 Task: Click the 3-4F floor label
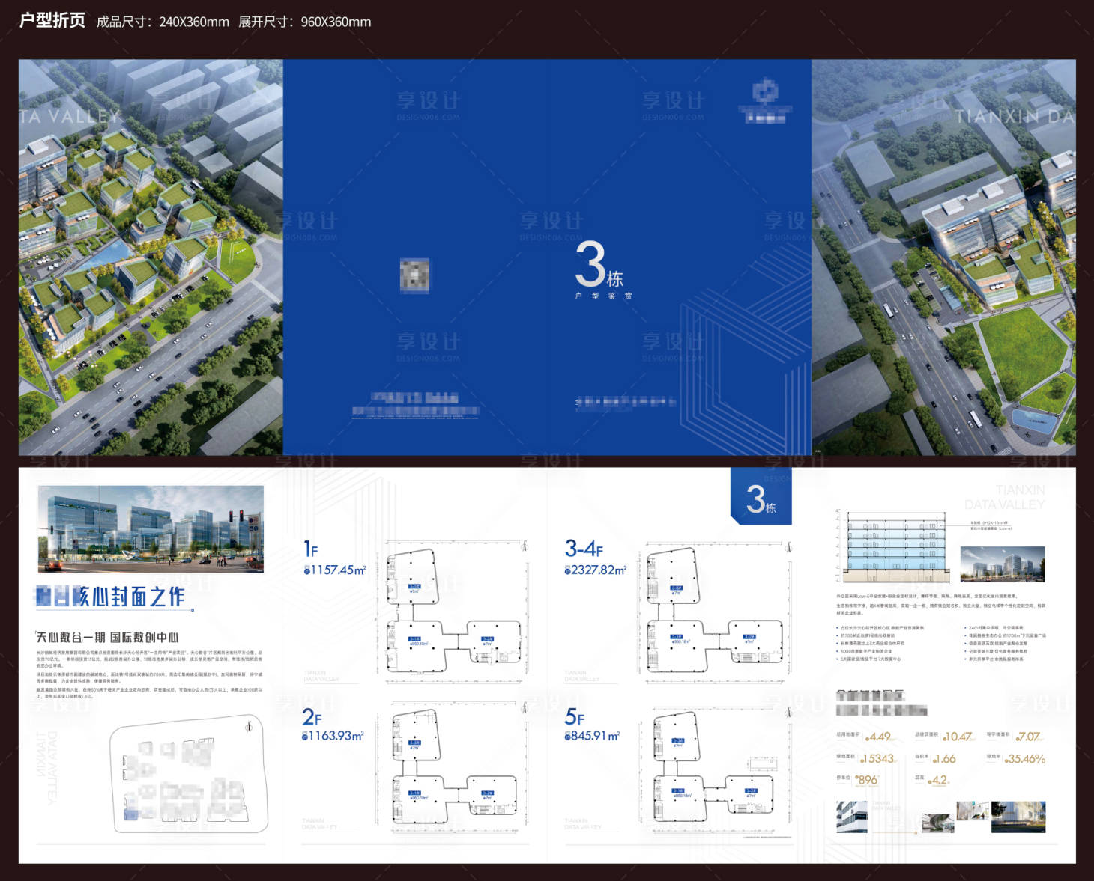584,549
